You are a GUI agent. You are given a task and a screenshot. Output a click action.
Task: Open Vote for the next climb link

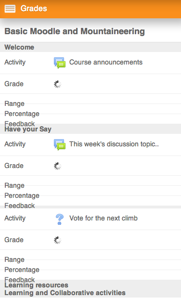(x=103, y=218)
